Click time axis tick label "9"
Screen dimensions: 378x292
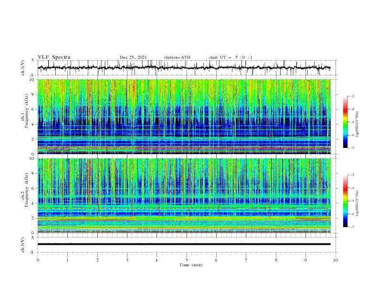pos(305,260)
